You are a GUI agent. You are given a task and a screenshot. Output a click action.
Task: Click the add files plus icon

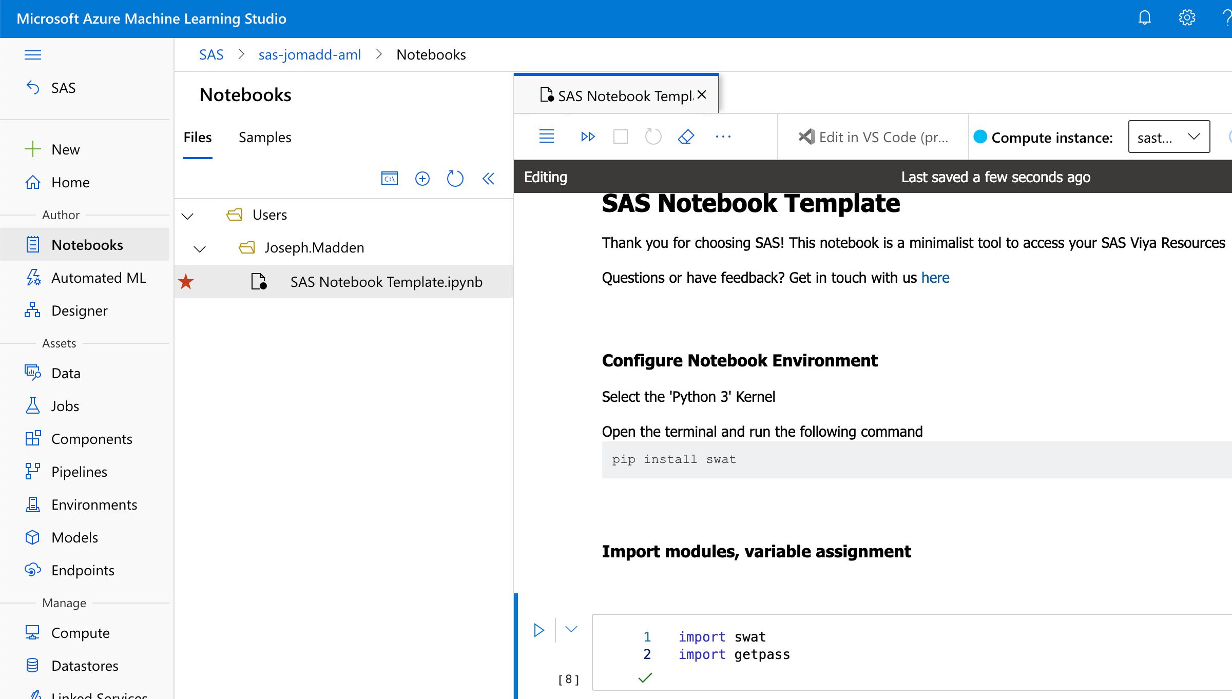click(x=422, y=178)
